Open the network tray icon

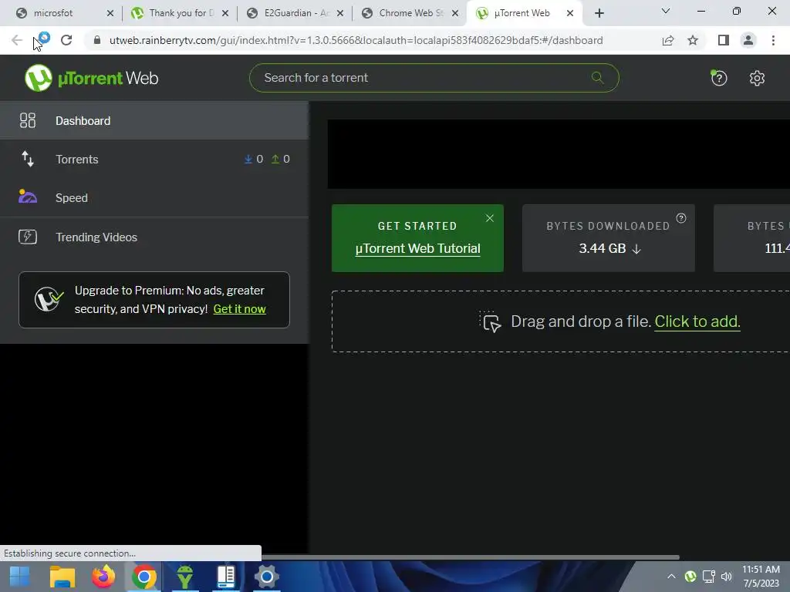(x=708, y=577)
